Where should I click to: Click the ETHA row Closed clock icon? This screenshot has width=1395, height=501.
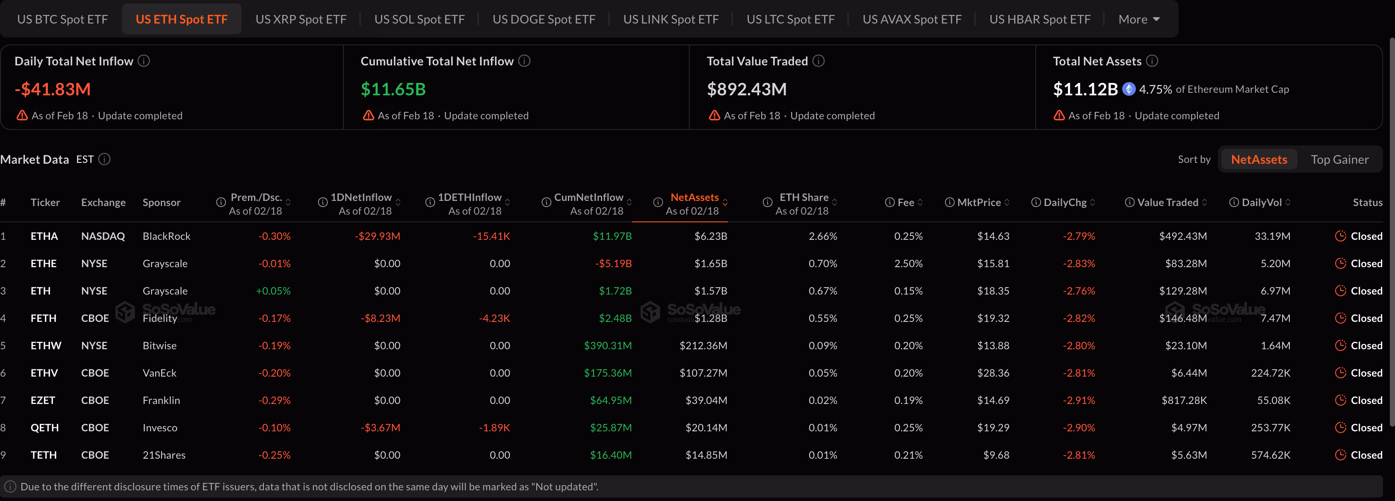[1340, 236]
